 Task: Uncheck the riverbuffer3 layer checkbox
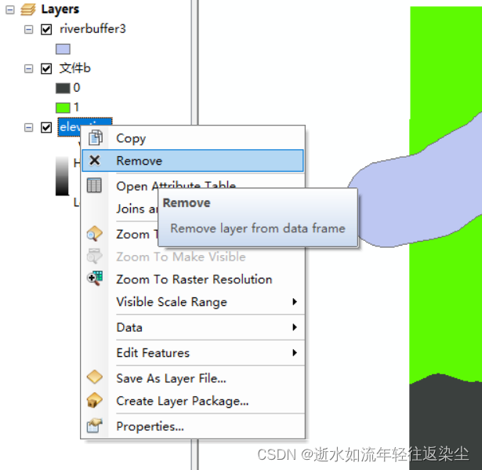[46, 30]
